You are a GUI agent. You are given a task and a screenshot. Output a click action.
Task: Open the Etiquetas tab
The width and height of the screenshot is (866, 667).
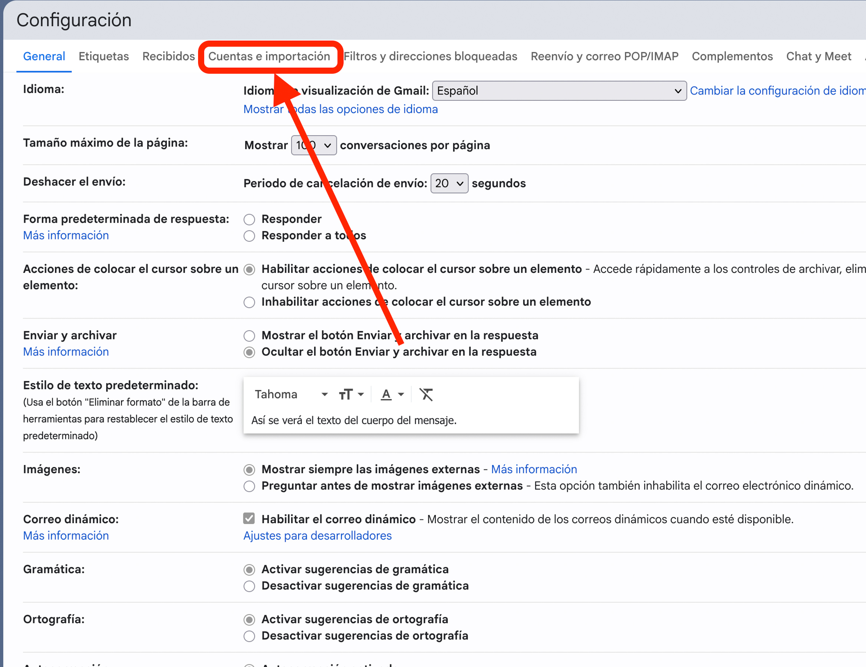coord(103,56)
